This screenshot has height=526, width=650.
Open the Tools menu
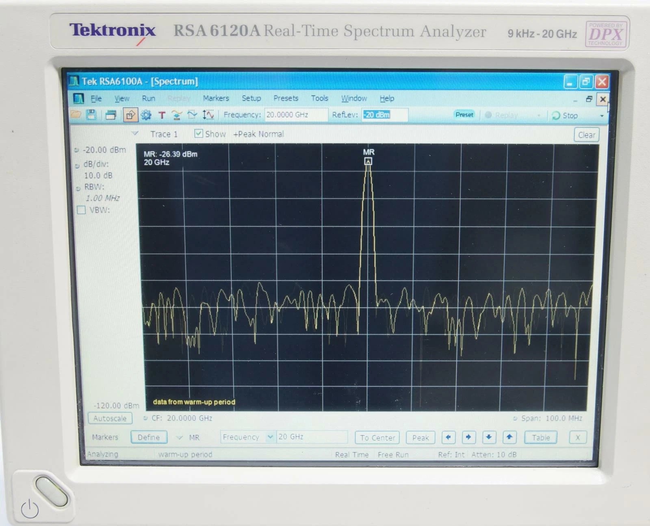click(x=319, y=98)
